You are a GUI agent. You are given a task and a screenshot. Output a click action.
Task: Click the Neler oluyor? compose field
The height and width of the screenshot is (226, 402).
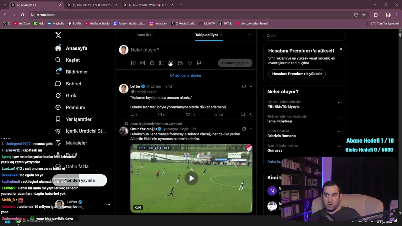click(x=190, y=50)
